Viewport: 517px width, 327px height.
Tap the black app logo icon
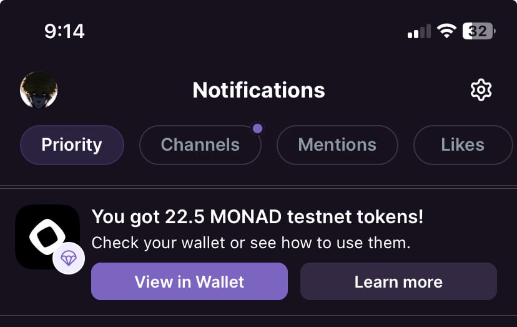tap(47, 236)
